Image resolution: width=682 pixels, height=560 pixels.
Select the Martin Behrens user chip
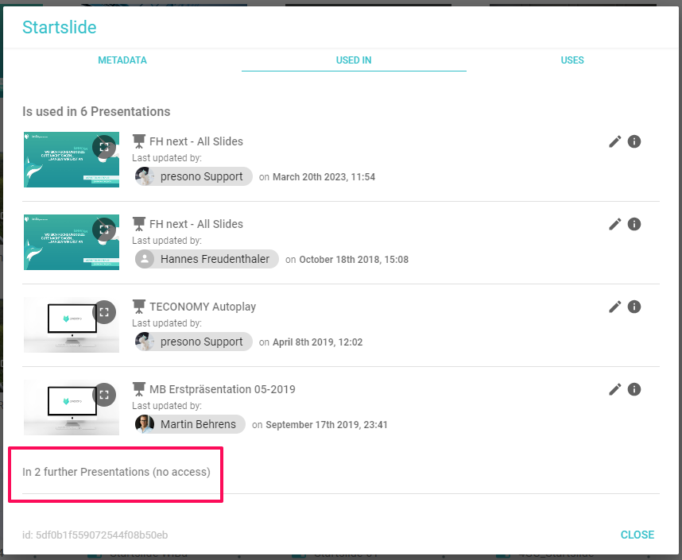click(x=190, y=424)
